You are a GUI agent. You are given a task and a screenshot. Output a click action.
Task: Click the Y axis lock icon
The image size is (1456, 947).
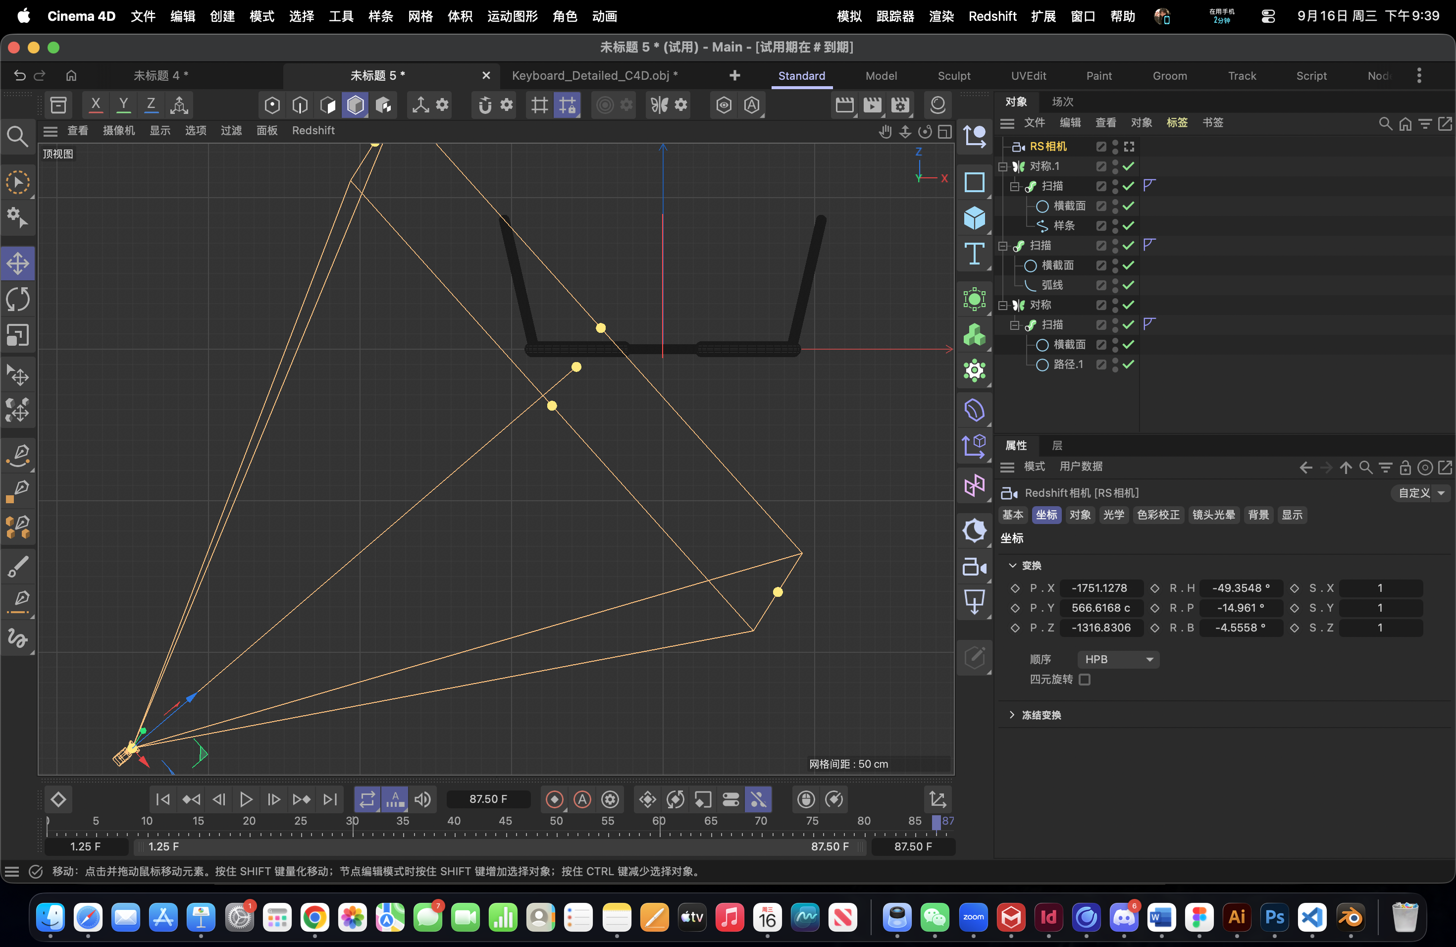(123, 105)
